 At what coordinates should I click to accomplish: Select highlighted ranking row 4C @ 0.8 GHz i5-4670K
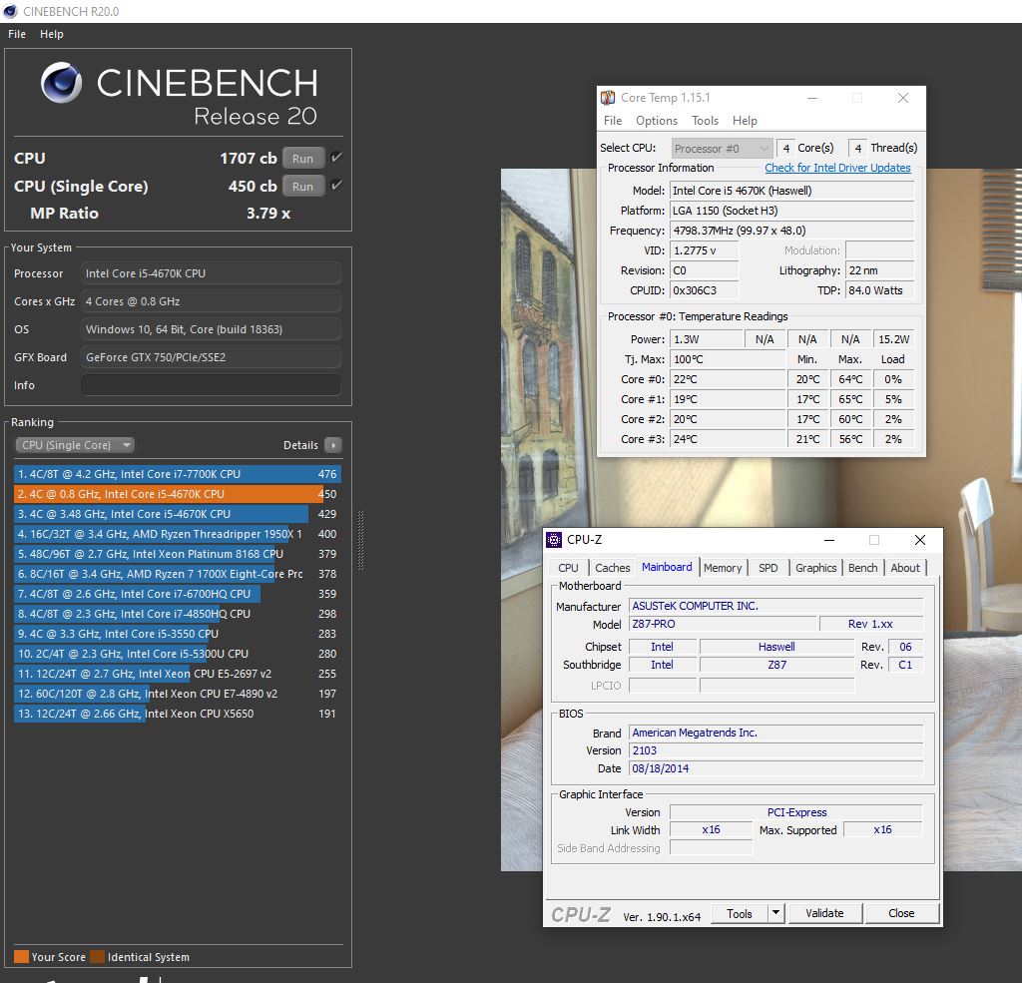178,494
